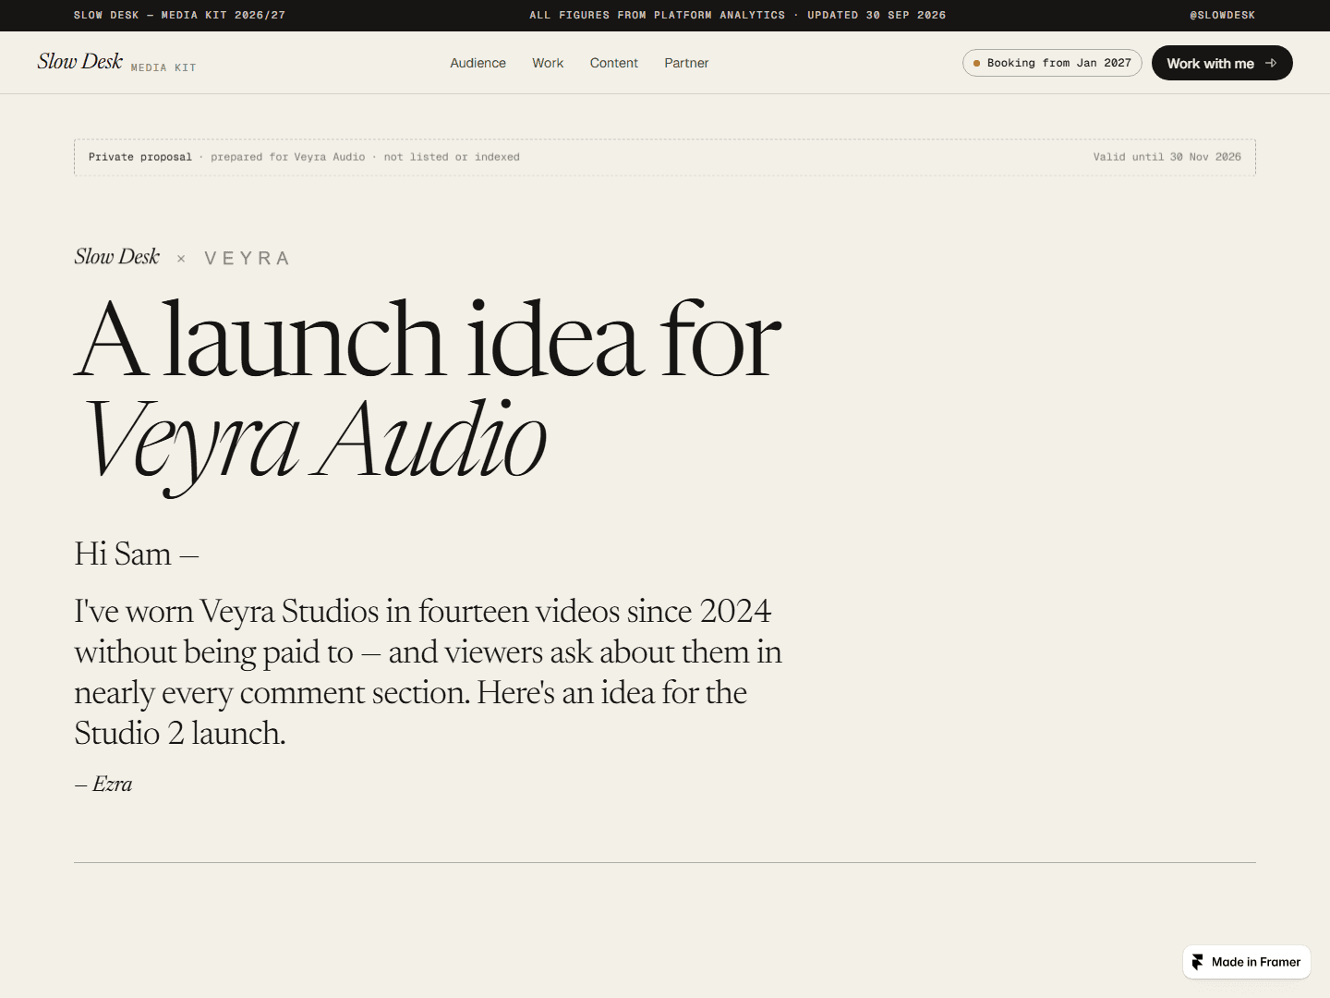The height and width of the screenshot is (998, 1330).
Task: Click the 'Studio 2 launch.' line of intro
Action: tap(180, 734)
